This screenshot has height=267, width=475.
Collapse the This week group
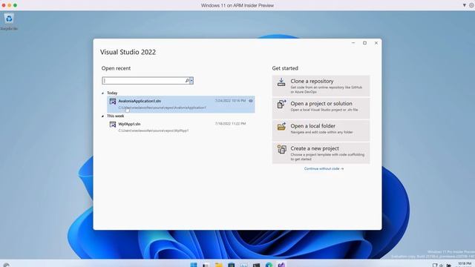(x=102, y=116)
